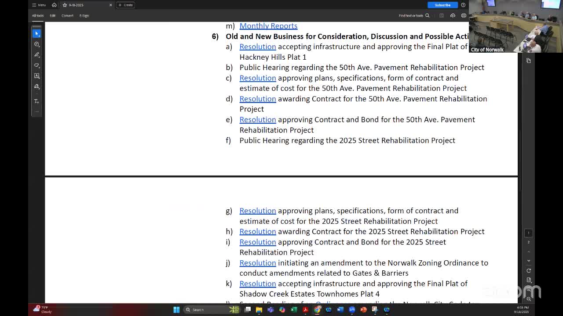Image resolution: width=563 pixels, height=316 pixels.
Task: Open Excel from the taskbar
Action: (294, 309)
